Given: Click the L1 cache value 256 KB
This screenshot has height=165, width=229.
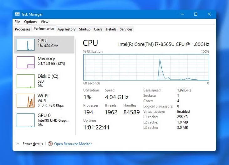Looking at the screenshot, I should coord(182,117).
